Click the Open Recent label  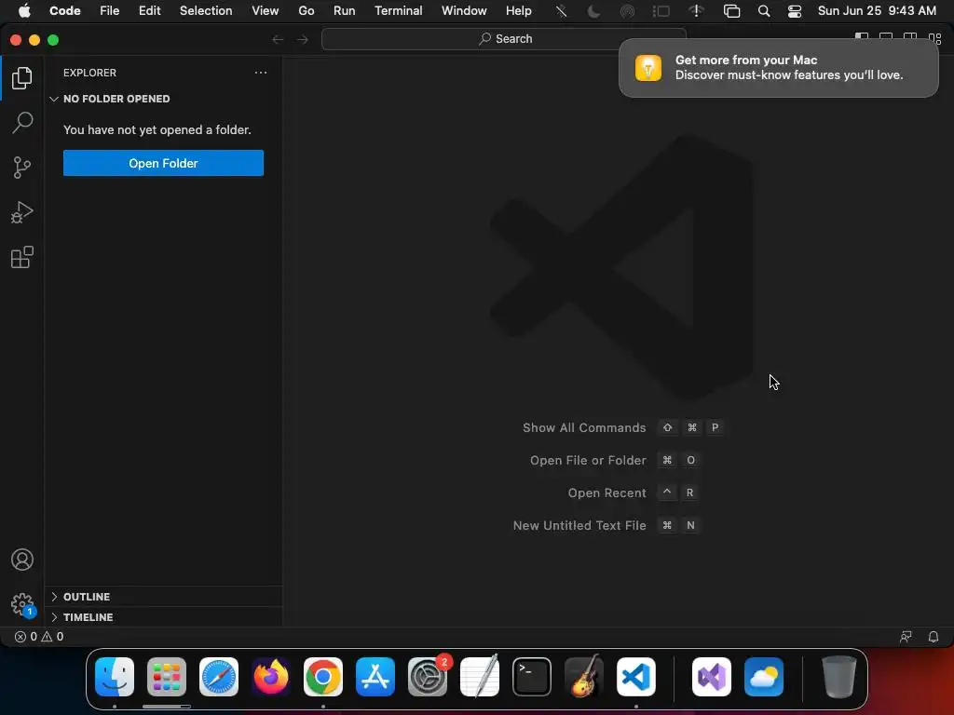(607, 493)
